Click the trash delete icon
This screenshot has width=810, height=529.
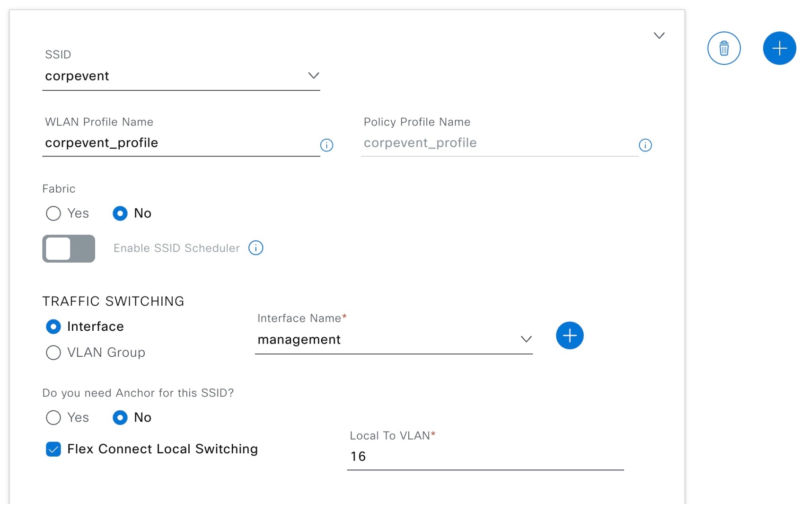click(x=723, y=48)
